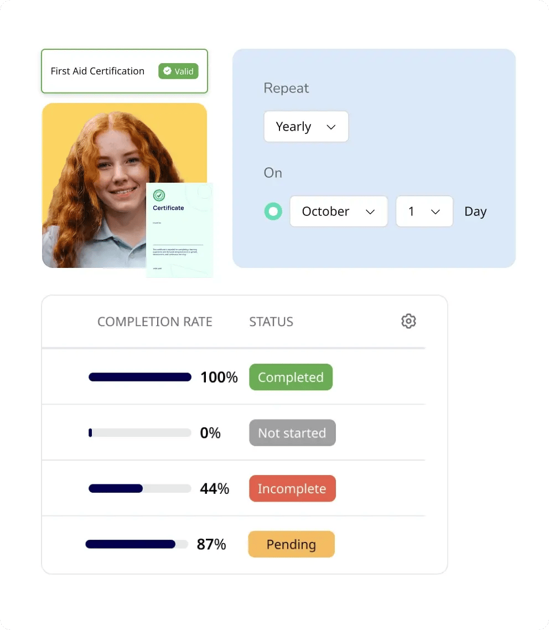Click the certificate seal icon

coord(159,195)
